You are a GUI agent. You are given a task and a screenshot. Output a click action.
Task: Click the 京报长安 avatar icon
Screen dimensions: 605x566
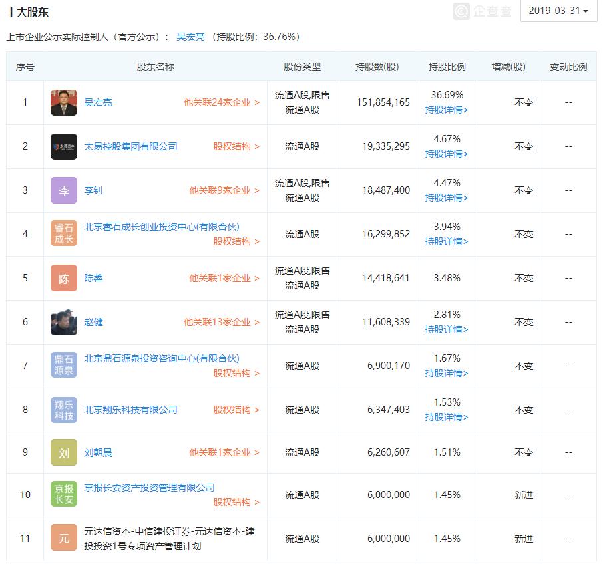(63, 495)
